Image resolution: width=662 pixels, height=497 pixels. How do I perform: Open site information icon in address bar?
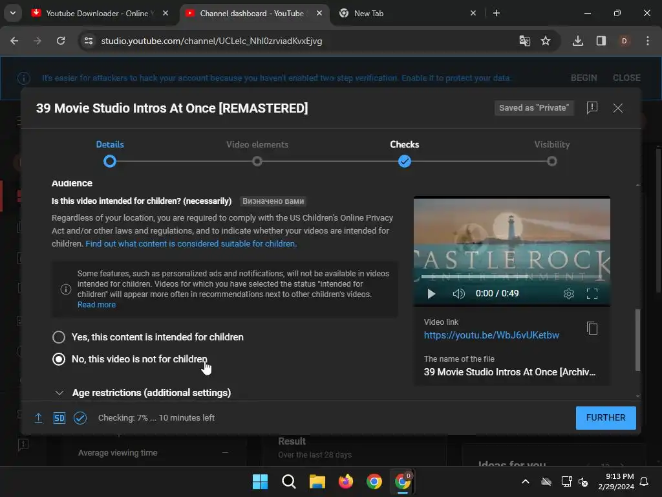pyautogui.click(x=89, y=41)
